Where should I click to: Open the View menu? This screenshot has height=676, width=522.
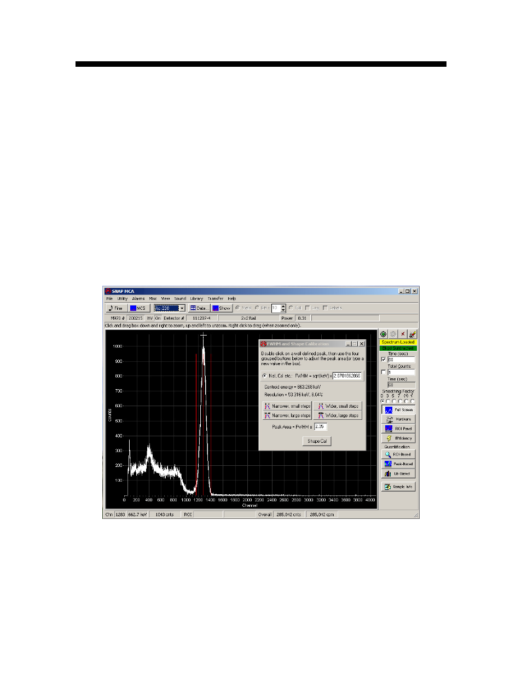click(165, 299)
